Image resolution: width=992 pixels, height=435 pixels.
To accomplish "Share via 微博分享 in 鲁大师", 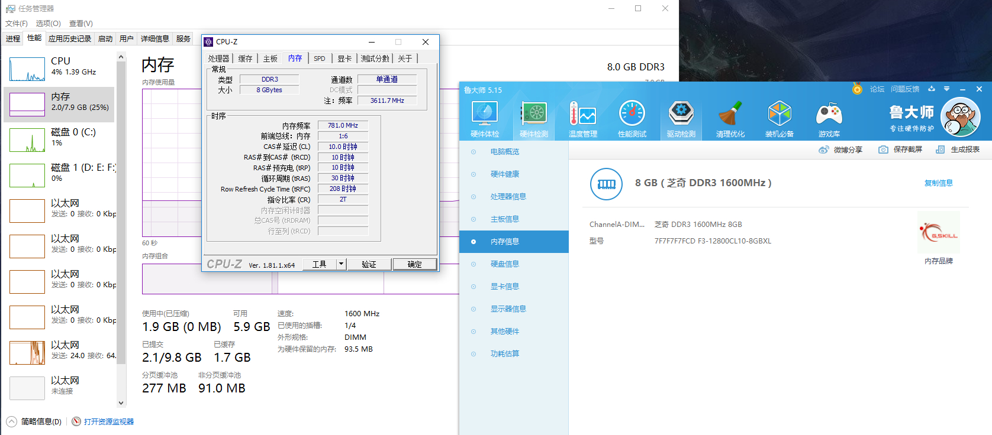I will tap(840, 150).
